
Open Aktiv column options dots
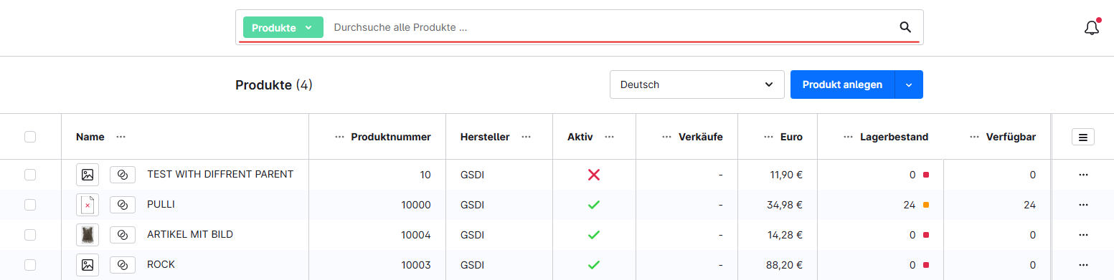(x=610, y=137)
